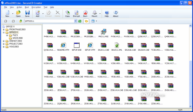Select the ZJ561401.CAB archive file
Image resolution: width=193 pixels, height=112 pixels.
click(130, 87)
